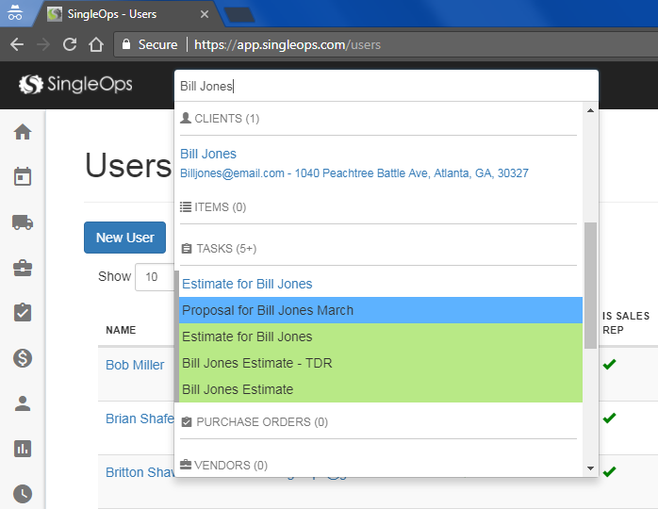This screenshot has height=509, width=658.
Task: Open the clock icon in sidebar
Action: pos(23,494)
